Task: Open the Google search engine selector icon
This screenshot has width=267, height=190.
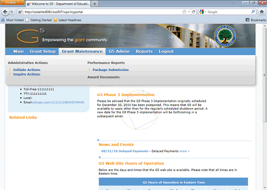Action: click(202, 12)
